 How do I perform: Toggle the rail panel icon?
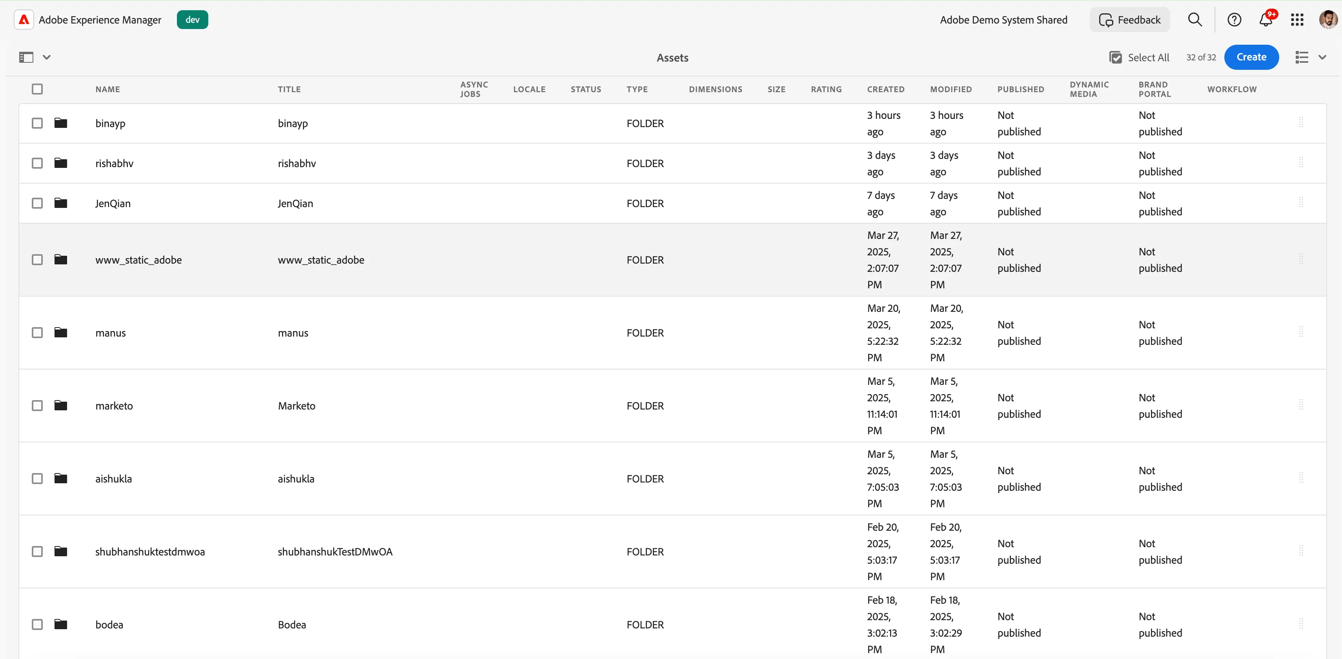(x=26, y=57)
